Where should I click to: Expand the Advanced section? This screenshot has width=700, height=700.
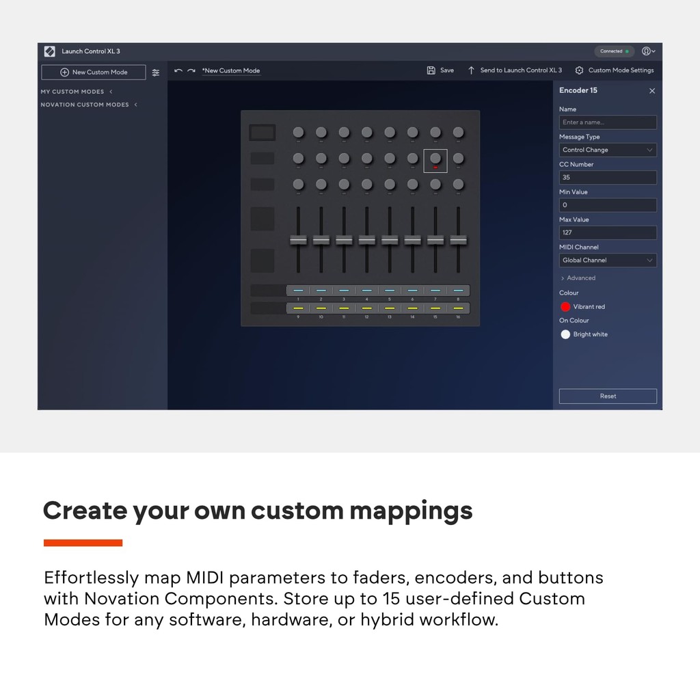(x=578, y=278)
